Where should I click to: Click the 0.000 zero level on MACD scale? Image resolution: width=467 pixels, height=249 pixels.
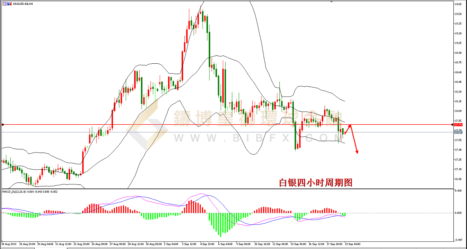458,213
